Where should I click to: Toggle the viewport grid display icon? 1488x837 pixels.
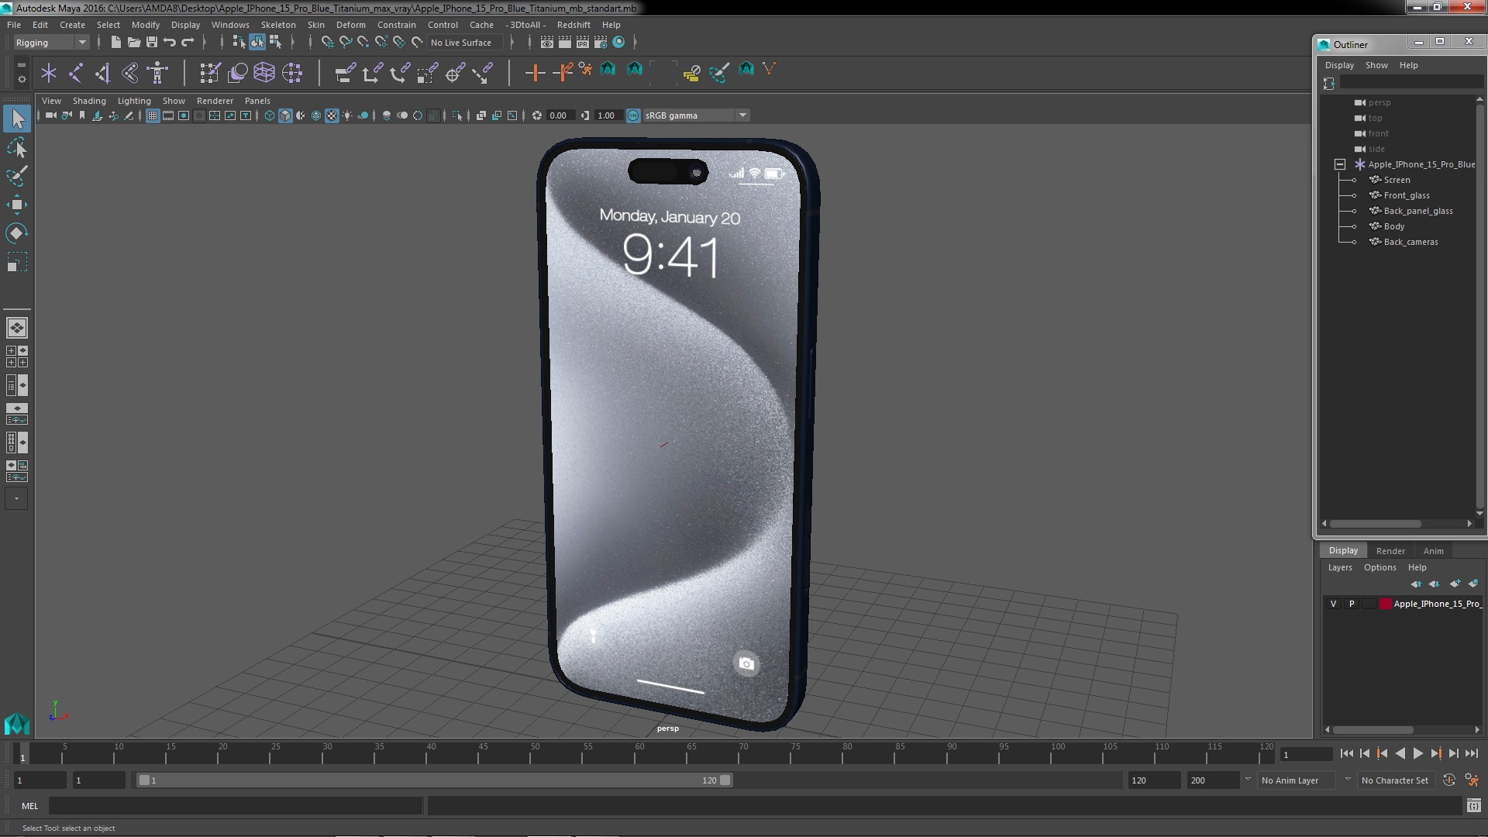pyautogui.click(x=153, y=115)
